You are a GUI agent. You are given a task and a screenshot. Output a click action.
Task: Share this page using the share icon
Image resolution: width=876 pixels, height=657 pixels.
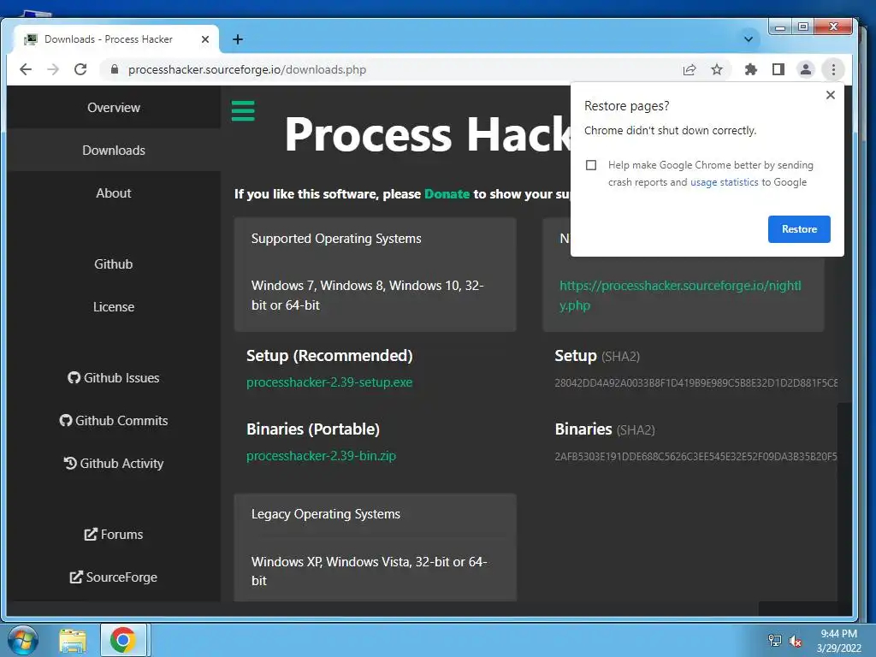pos(690,69)
